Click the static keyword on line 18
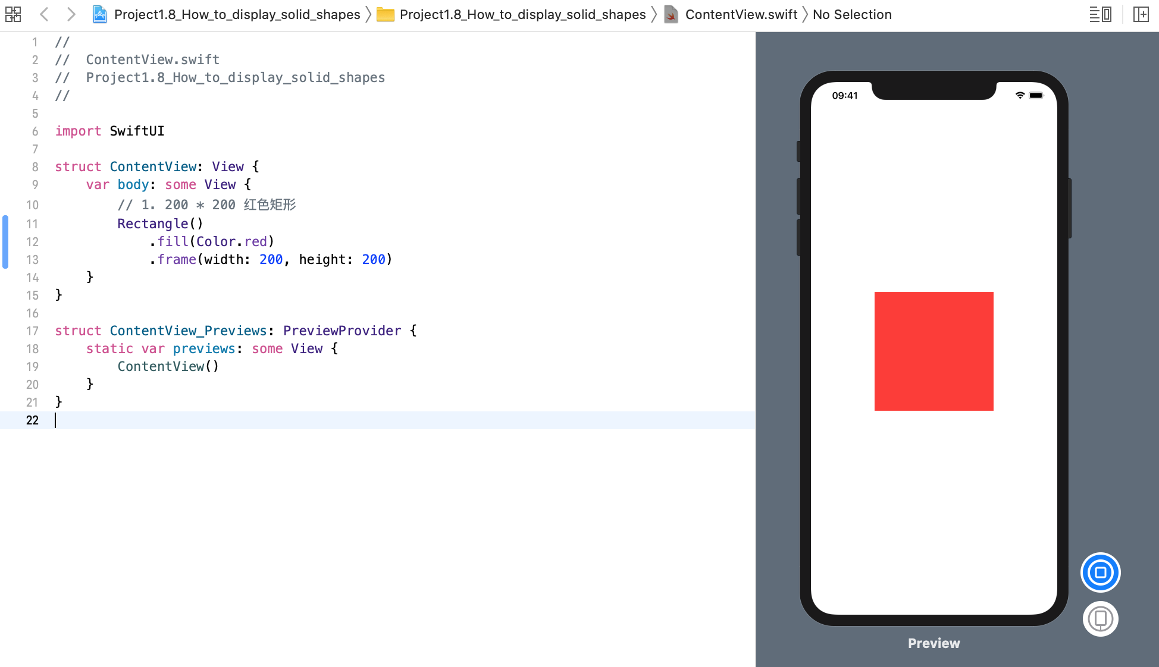1159x667 pixels. coord(109,348)
